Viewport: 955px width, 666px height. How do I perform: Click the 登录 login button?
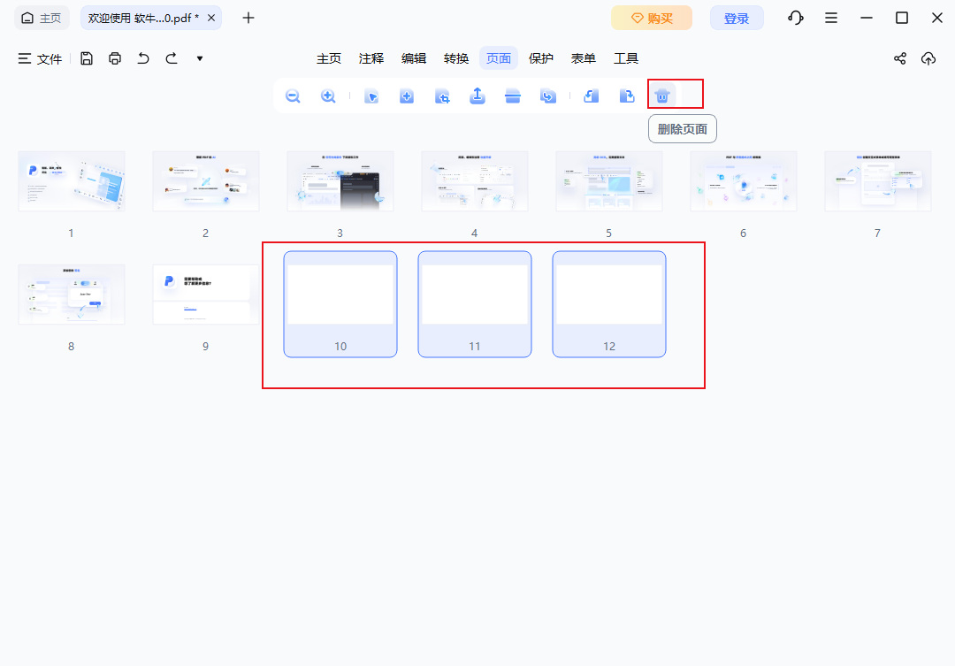pos(737,19)
